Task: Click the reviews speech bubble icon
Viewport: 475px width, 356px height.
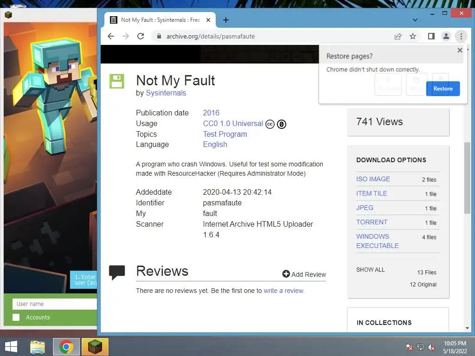Action: pos(116,273)
